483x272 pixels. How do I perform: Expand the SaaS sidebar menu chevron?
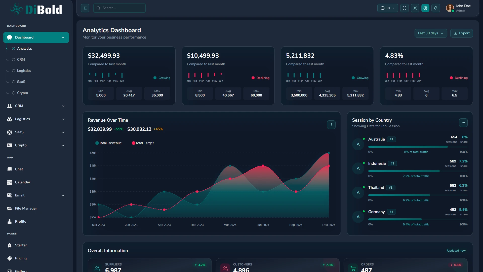pos(63,132)
